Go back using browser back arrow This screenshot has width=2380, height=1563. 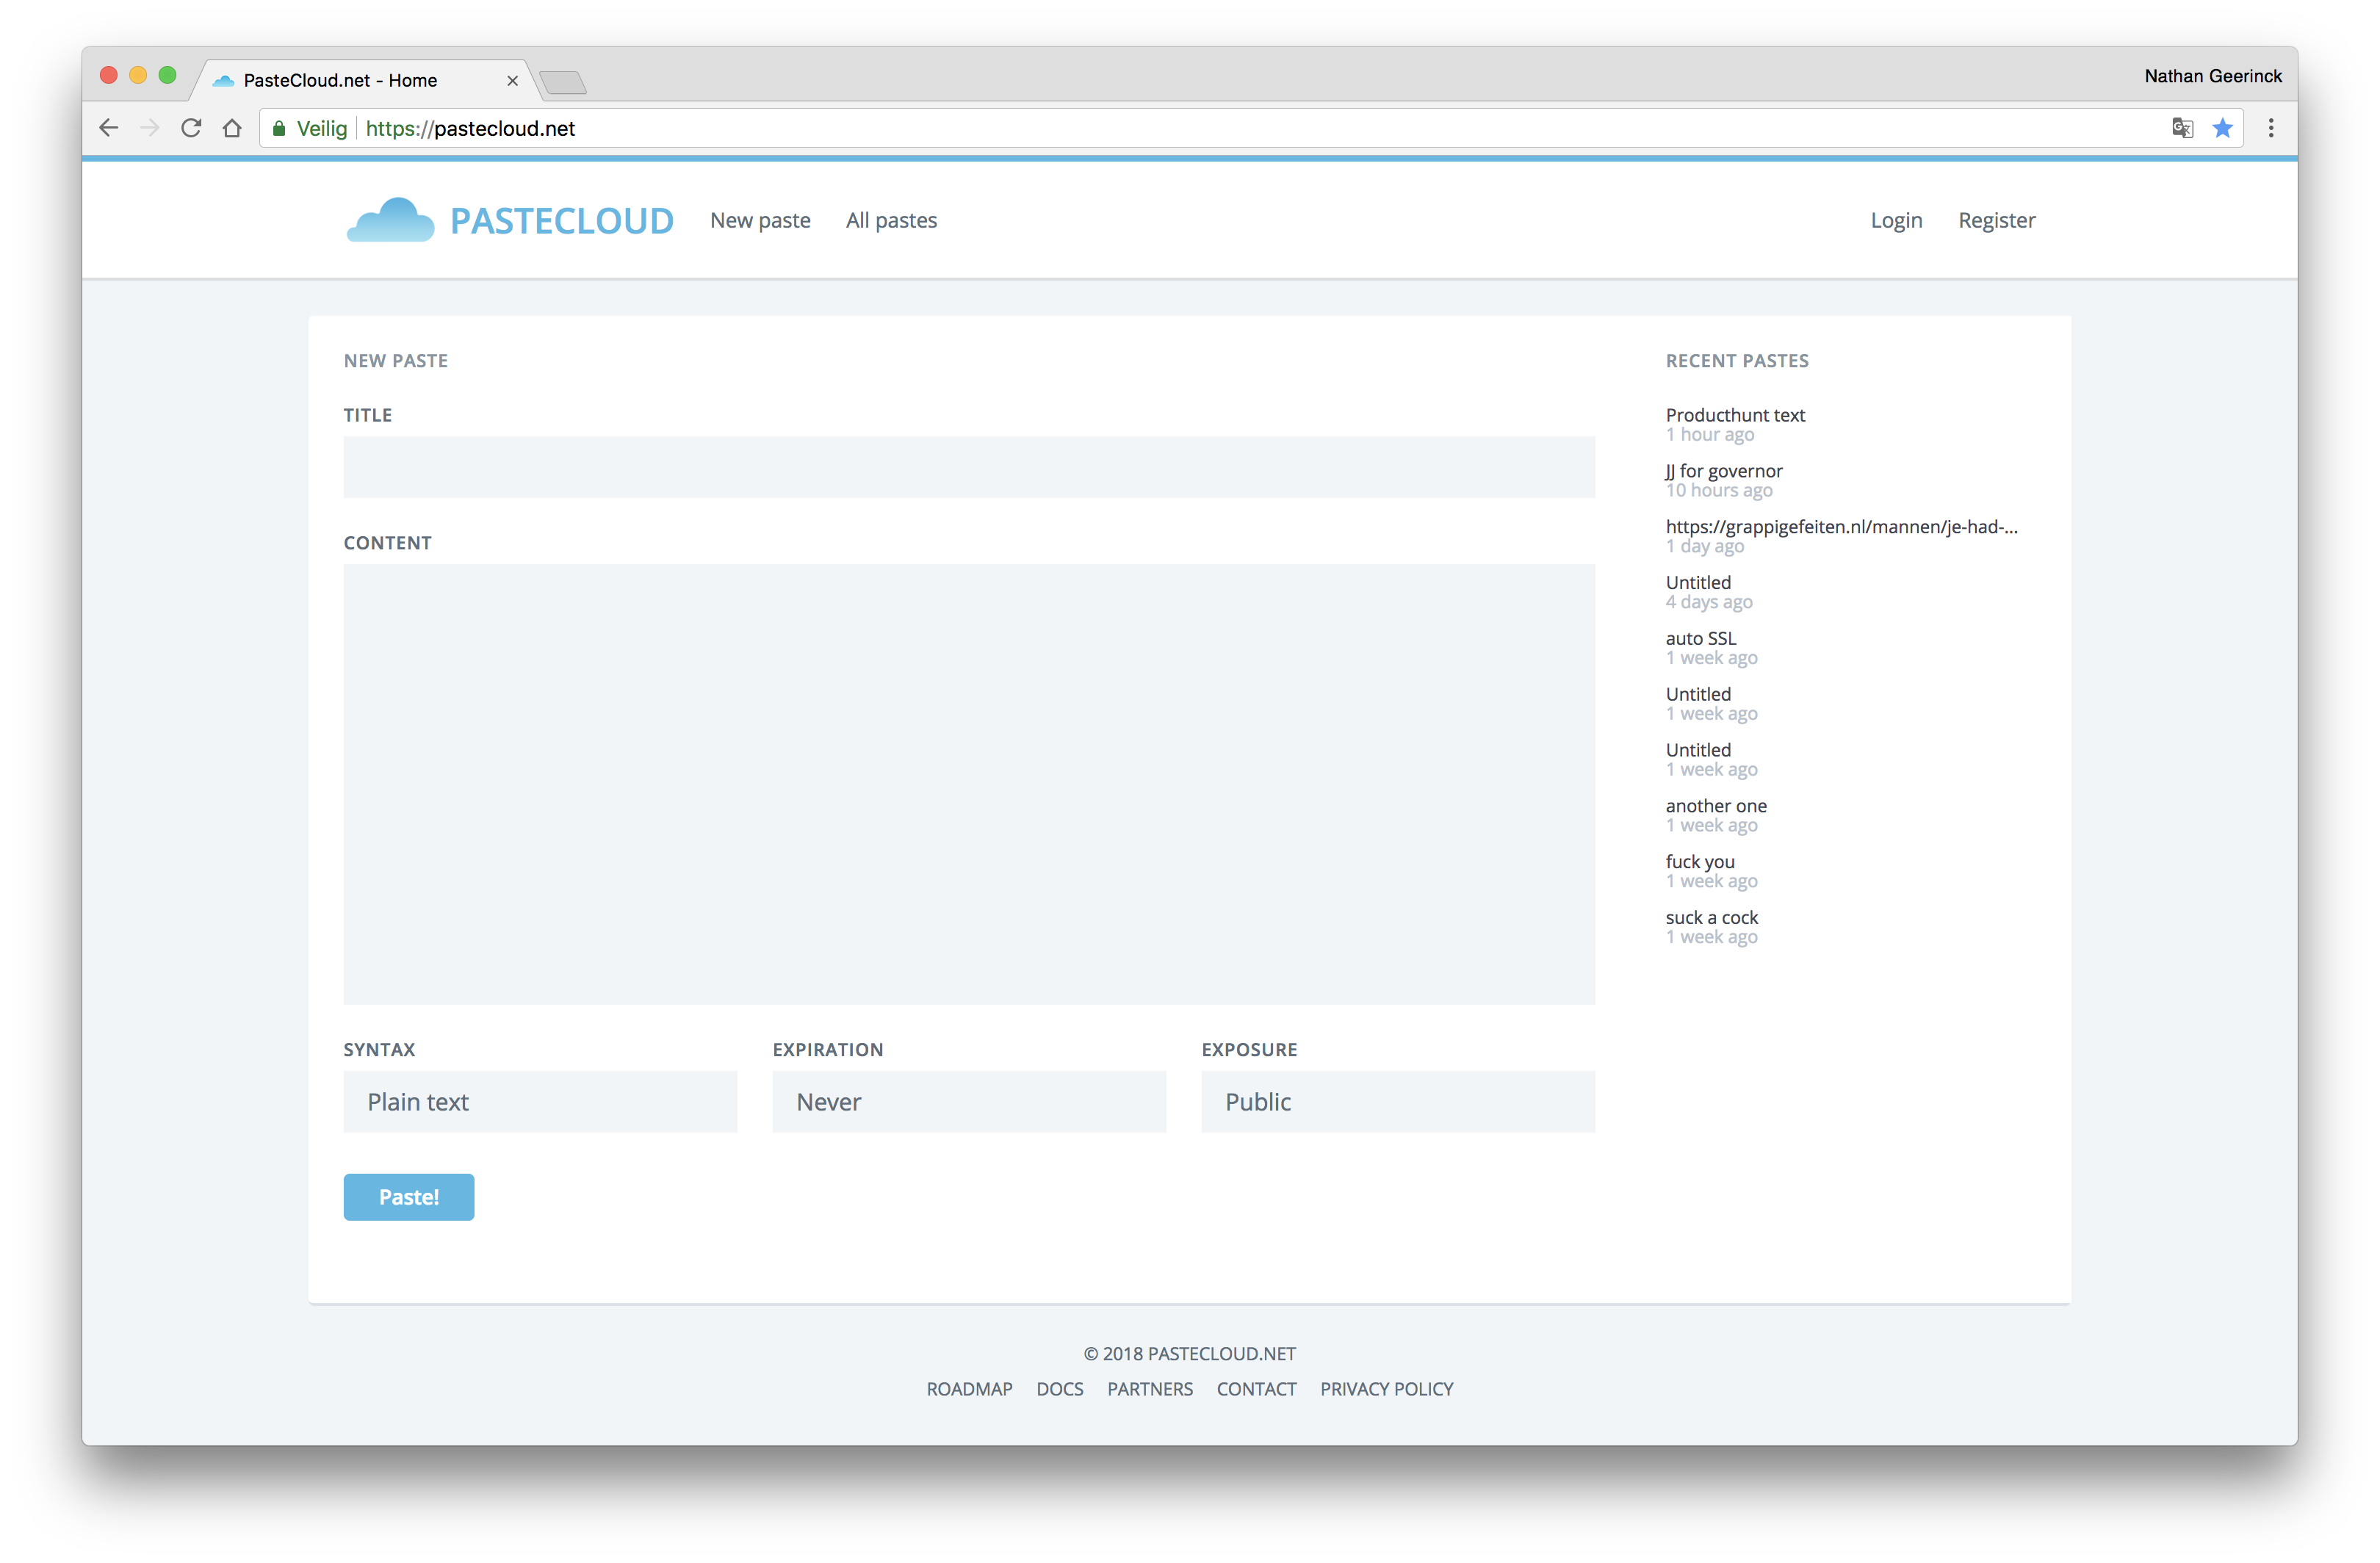tap(109, 128)
